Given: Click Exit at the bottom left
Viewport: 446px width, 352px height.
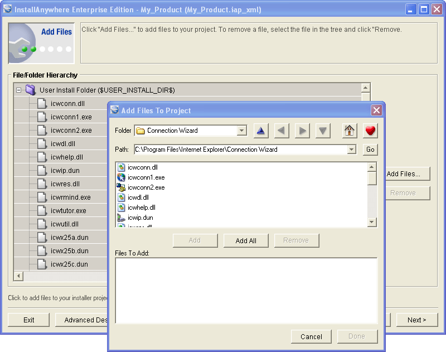Looking at the screenshot, I should [x=28, y=320].
